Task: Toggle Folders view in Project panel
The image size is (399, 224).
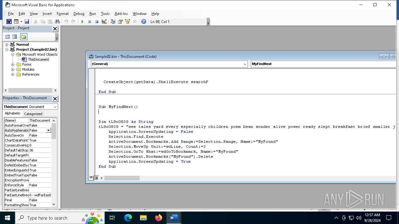Action: (24, 37)
